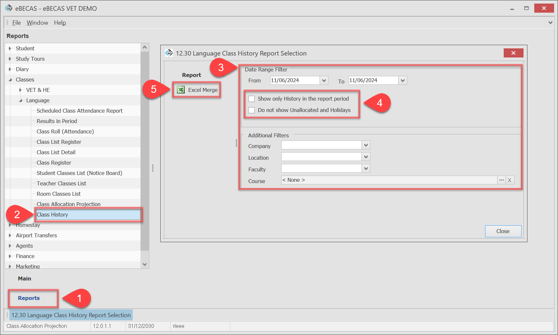Select Reports in the navigation panel
The height and width of the screenshot is (335, 558).
coord(29,298)
